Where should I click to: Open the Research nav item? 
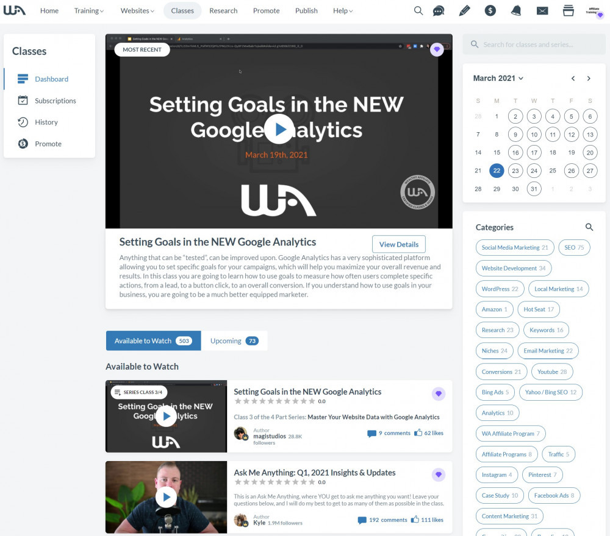[x=223, y=11]
